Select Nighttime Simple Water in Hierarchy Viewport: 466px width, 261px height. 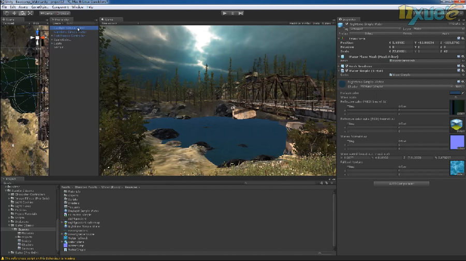(x=70, y=32)
